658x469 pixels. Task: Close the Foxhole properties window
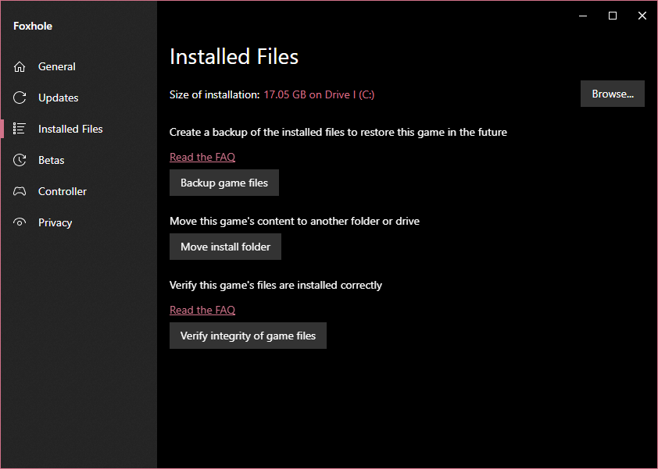[x=642, y=16]
